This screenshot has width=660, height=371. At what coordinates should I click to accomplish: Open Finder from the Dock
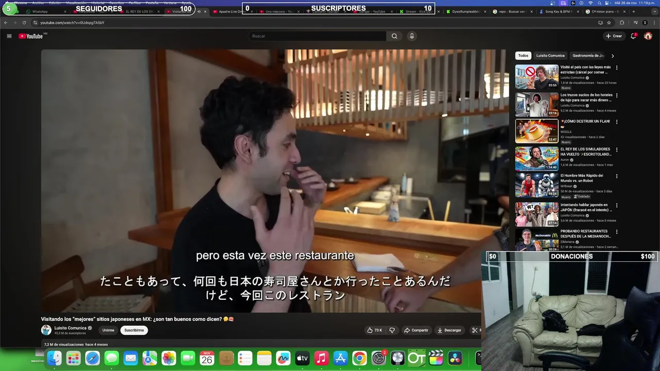[54, 358]
